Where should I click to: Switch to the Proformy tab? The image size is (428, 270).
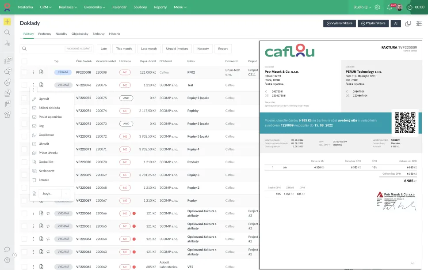[45, 34]
